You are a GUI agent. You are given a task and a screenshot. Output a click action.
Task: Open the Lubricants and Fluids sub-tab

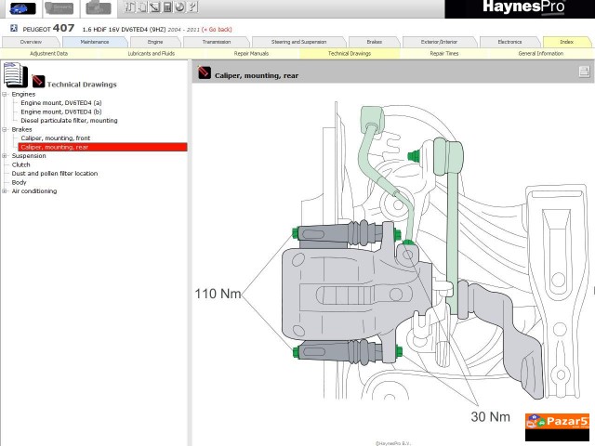151,54
